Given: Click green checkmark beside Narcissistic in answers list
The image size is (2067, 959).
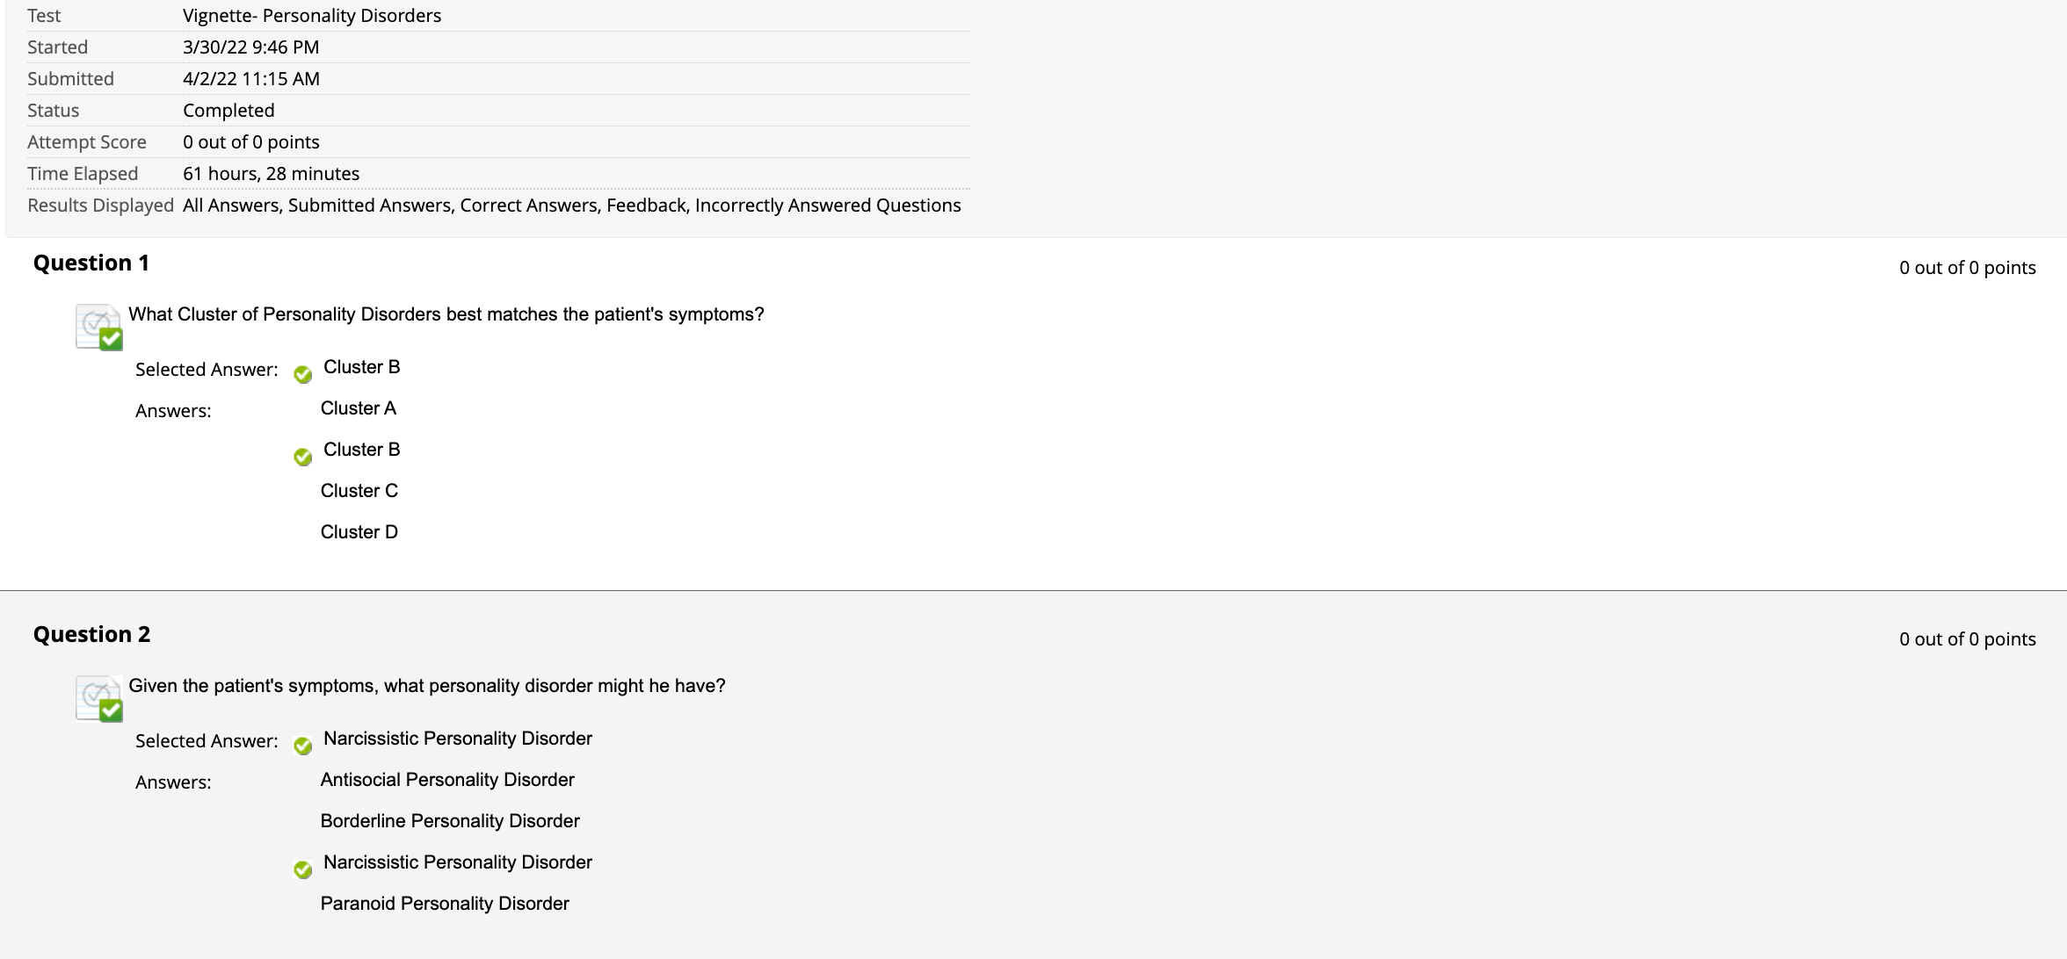Looking at the screenshot, I should [303, 870].
